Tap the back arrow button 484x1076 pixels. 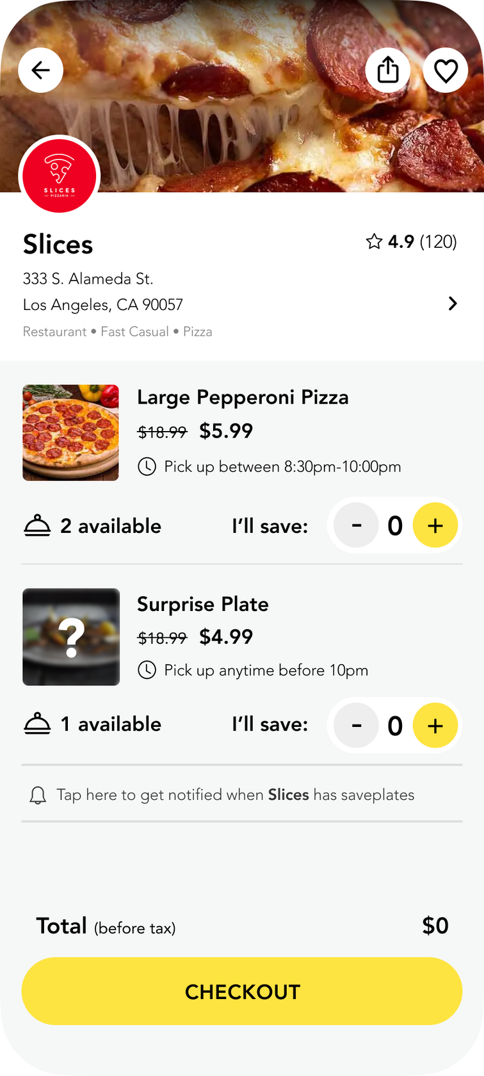point(40,70)
